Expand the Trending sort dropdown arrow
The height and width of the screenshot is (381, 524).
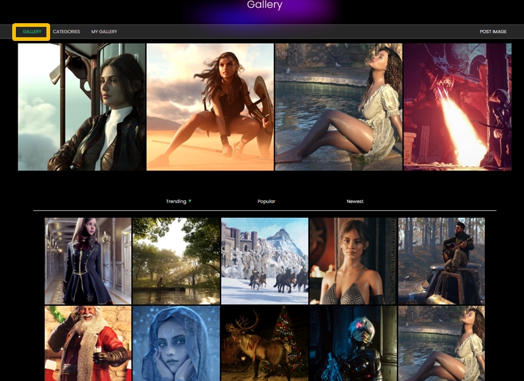[190, 201]
